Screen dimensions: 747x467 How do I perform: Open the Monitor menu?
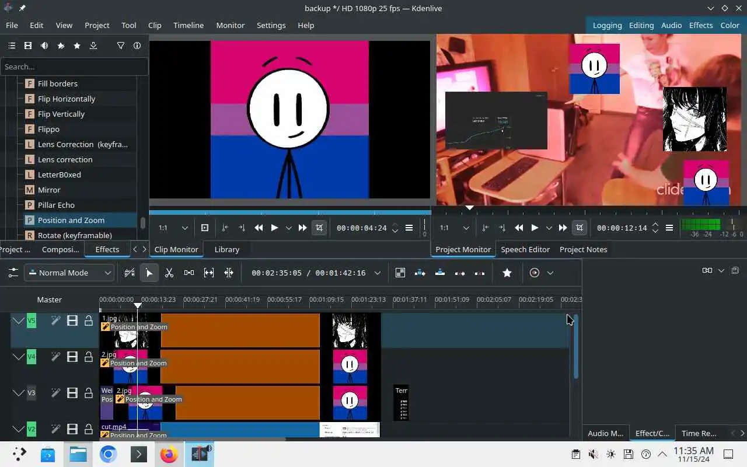(x=230, y=25)
